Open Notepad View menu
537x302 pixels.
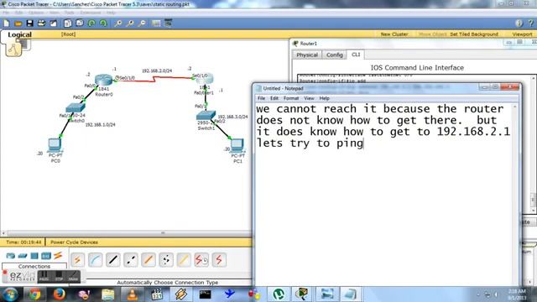point(309,98)
